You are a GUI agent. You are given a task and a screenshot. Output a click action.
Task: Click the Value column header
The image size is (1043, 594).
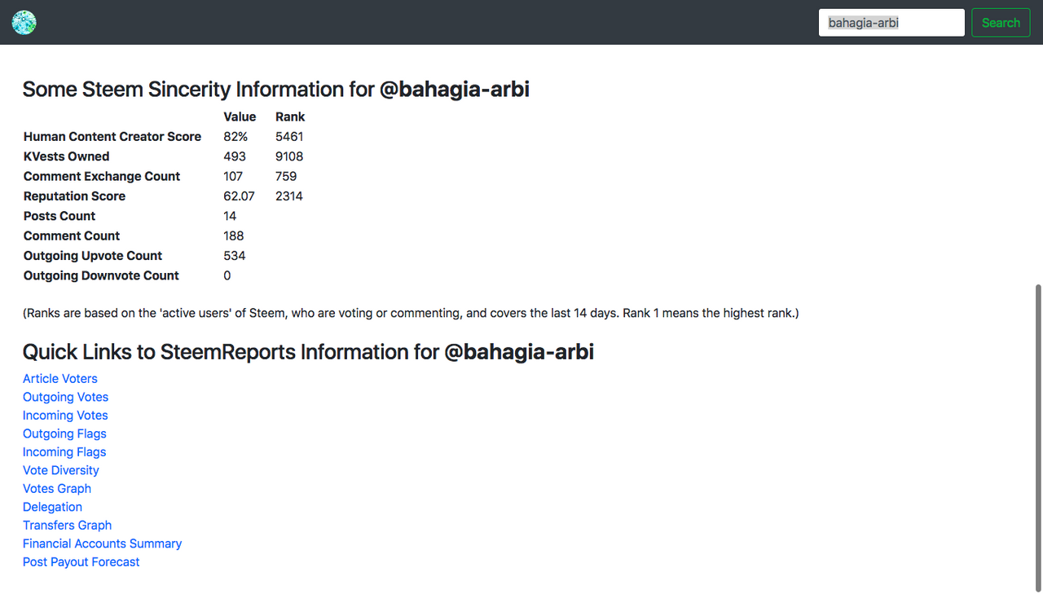coord(240,117)
